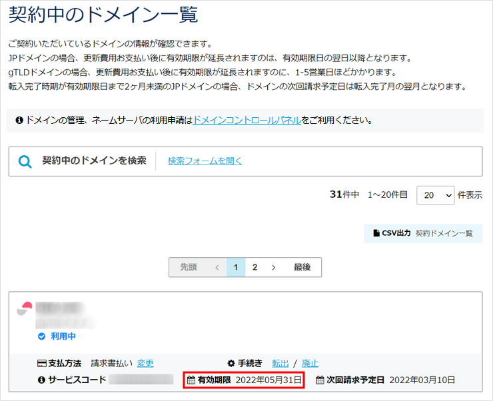Image resolution: width=493 pixels, height=401 pixels.
Task: Click 検索フォームを開く to expand search
Action: (x=205, y=161)
